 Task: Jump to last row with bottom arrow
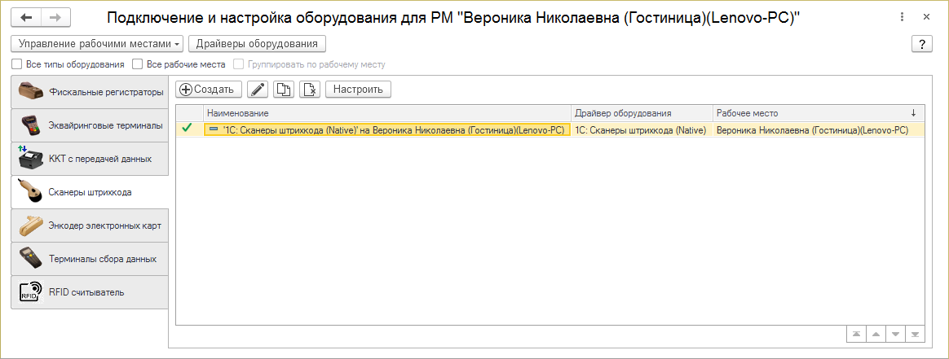pyautogui.click(x=915, y=335)
